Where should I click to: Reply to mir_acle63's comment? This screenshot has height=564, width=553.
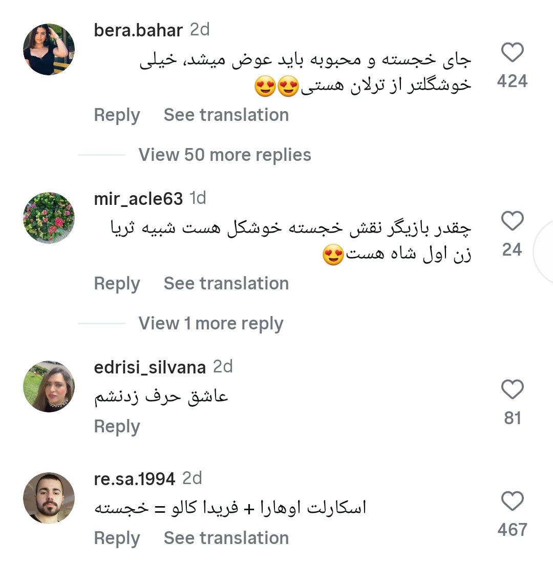[117, 284]
